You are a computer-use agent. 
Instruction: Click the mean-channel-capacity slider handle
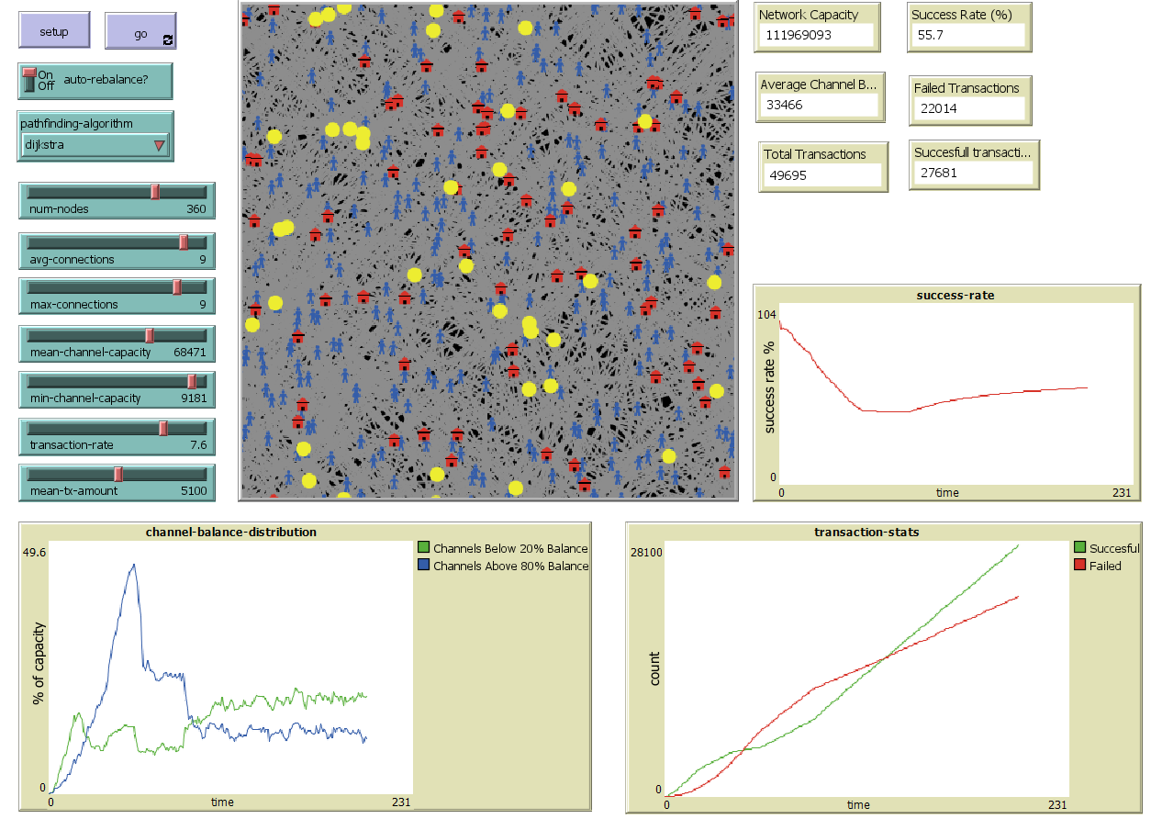point(150,335)
